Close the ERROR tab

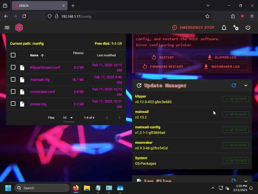point(63,6)
